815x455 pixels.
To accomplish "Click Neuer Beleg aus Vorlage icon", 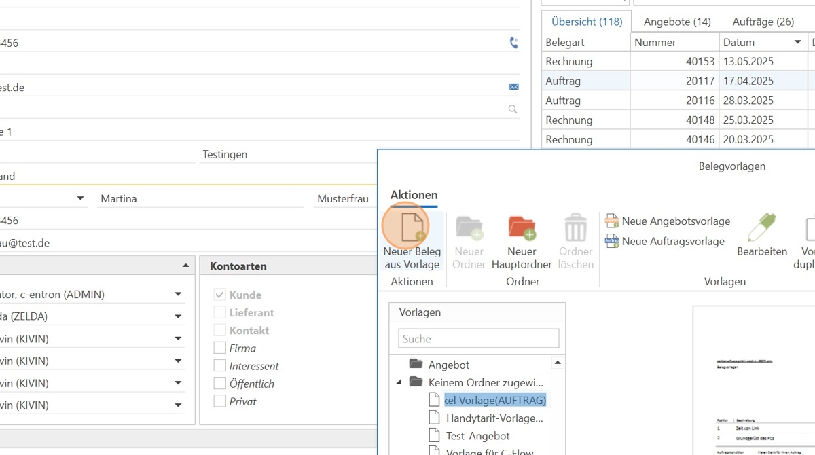I will tap(412, 229).
